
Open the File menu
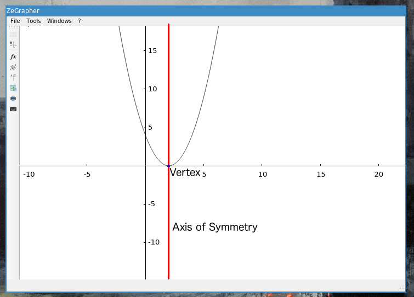click(x=15, y=21)
